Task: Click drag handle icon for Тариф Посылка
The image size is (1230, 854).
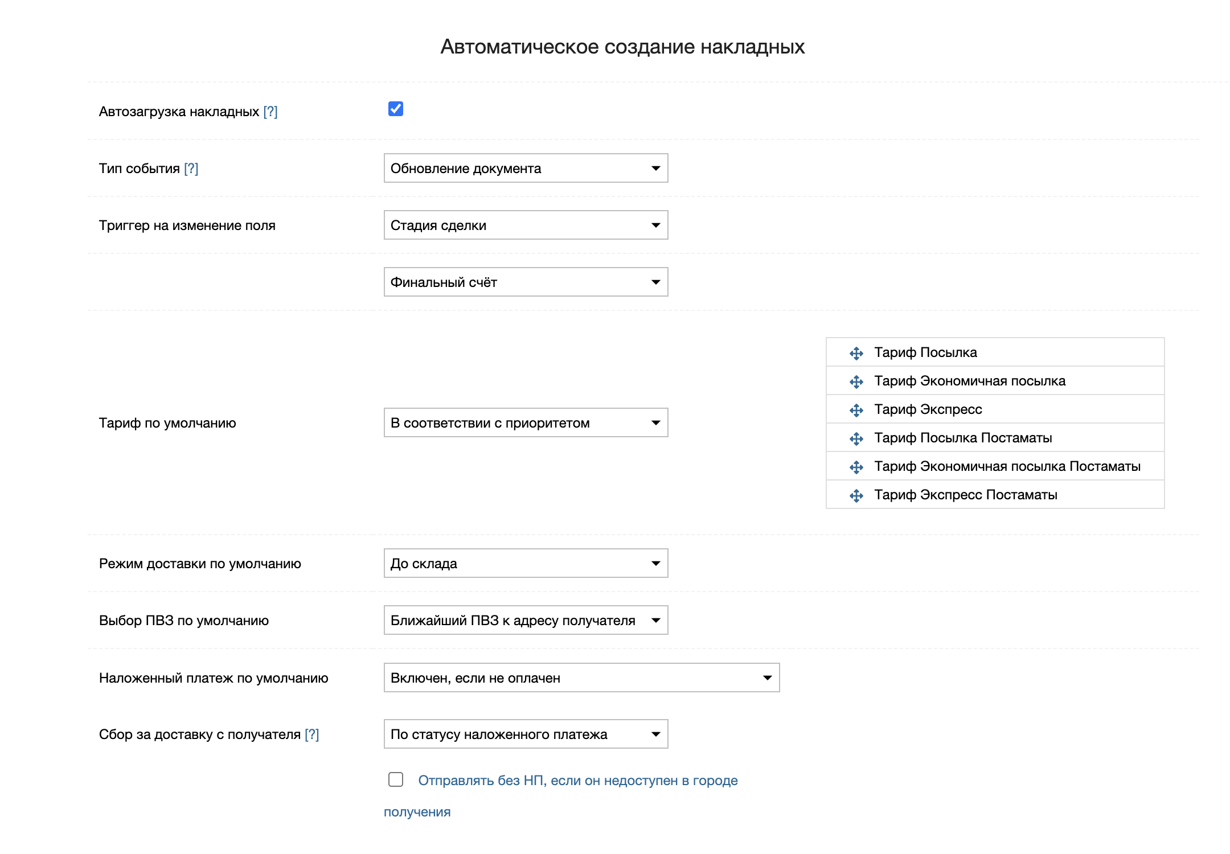Action: tap(856, 354)
